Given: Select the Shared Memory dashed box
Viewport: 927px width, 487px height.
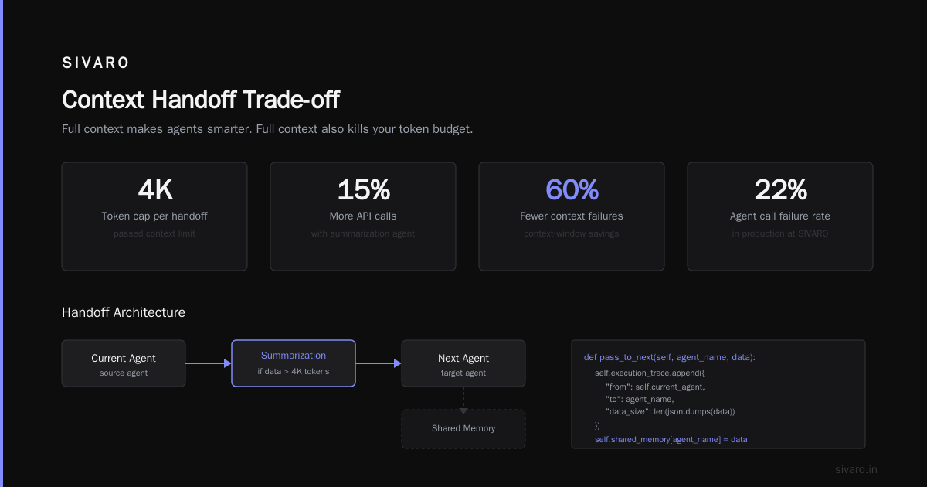Looking at the screenshot, I should click(x=463, y=429).
